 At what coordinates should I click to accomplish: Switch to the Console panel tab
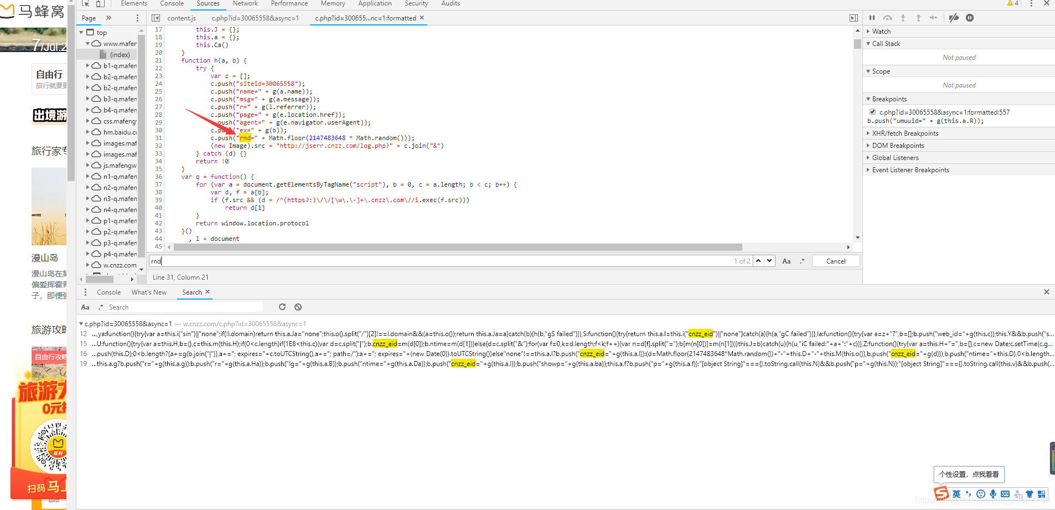click(172, 3)
